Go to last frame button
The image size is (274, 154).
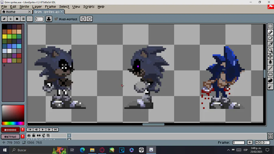[x=55, y=130]
